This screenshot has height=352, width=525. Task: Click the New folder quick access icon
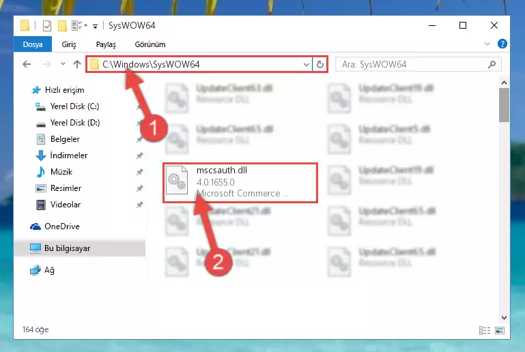(62, 26)
